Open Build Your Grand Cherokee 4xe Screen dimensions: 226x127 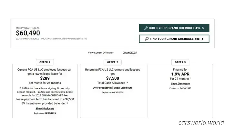click(x=174, y=28)
